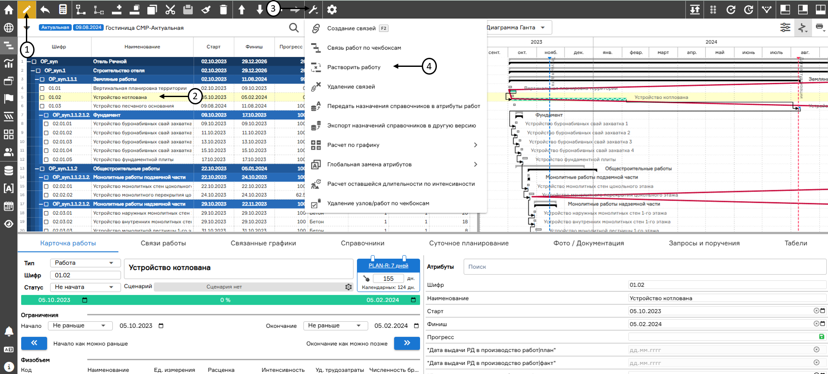Click calendar icon next to Старт attribute
828x374 pixels.
pos(822,311)
